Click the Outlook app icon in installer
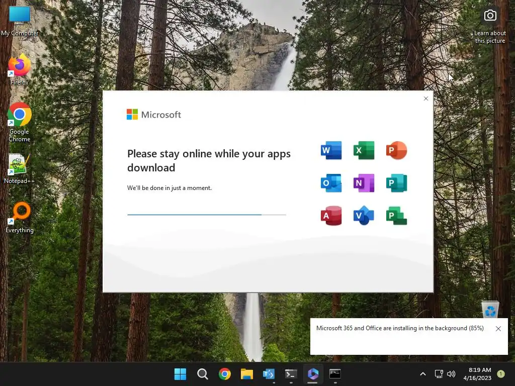515x386 pixels. [331, 183]
